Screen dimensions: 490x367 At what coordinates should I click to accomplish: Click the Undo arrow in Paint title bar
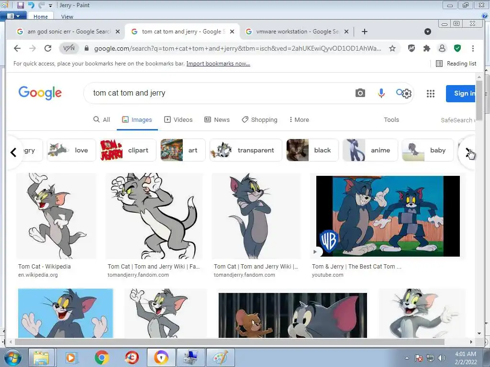point(31,5)
